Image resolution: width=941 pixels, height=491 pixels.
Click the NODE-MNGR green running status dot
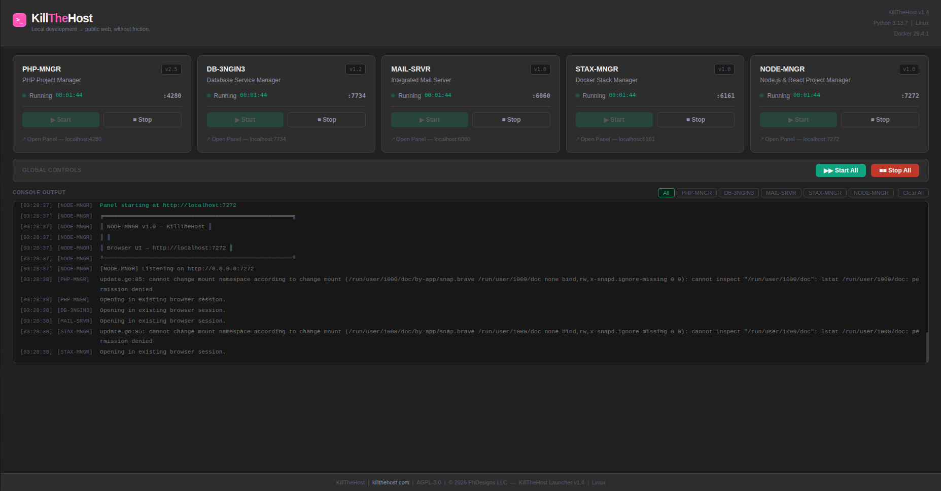click(762, 95)
